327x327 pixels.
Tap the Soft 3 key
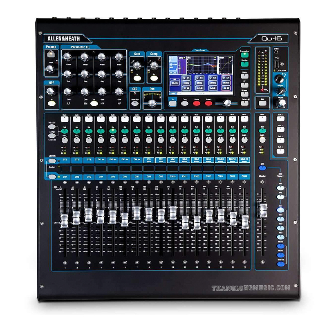click(x=280, y=140)
